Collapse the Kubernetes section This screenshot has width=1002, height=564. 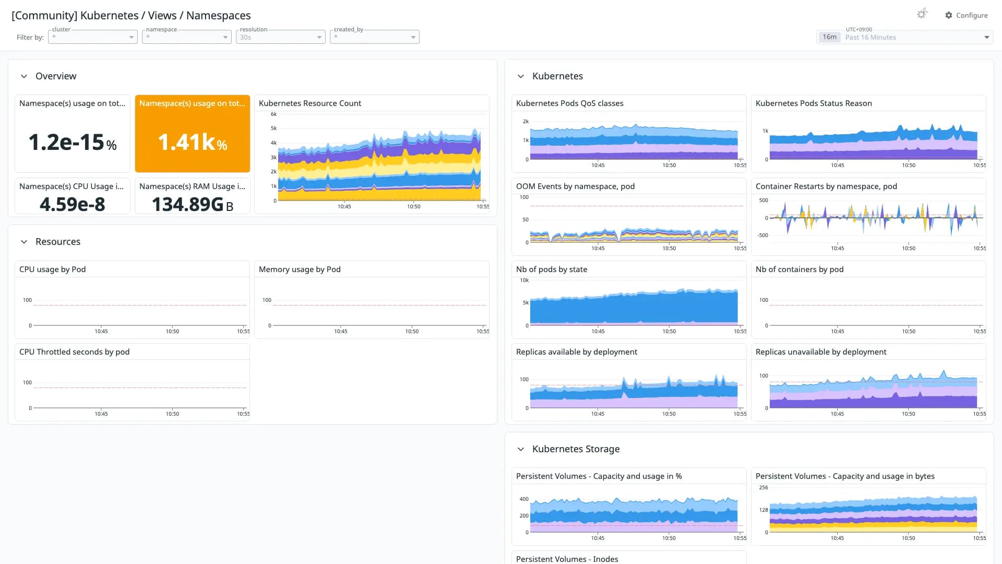[x=520, y=76]
